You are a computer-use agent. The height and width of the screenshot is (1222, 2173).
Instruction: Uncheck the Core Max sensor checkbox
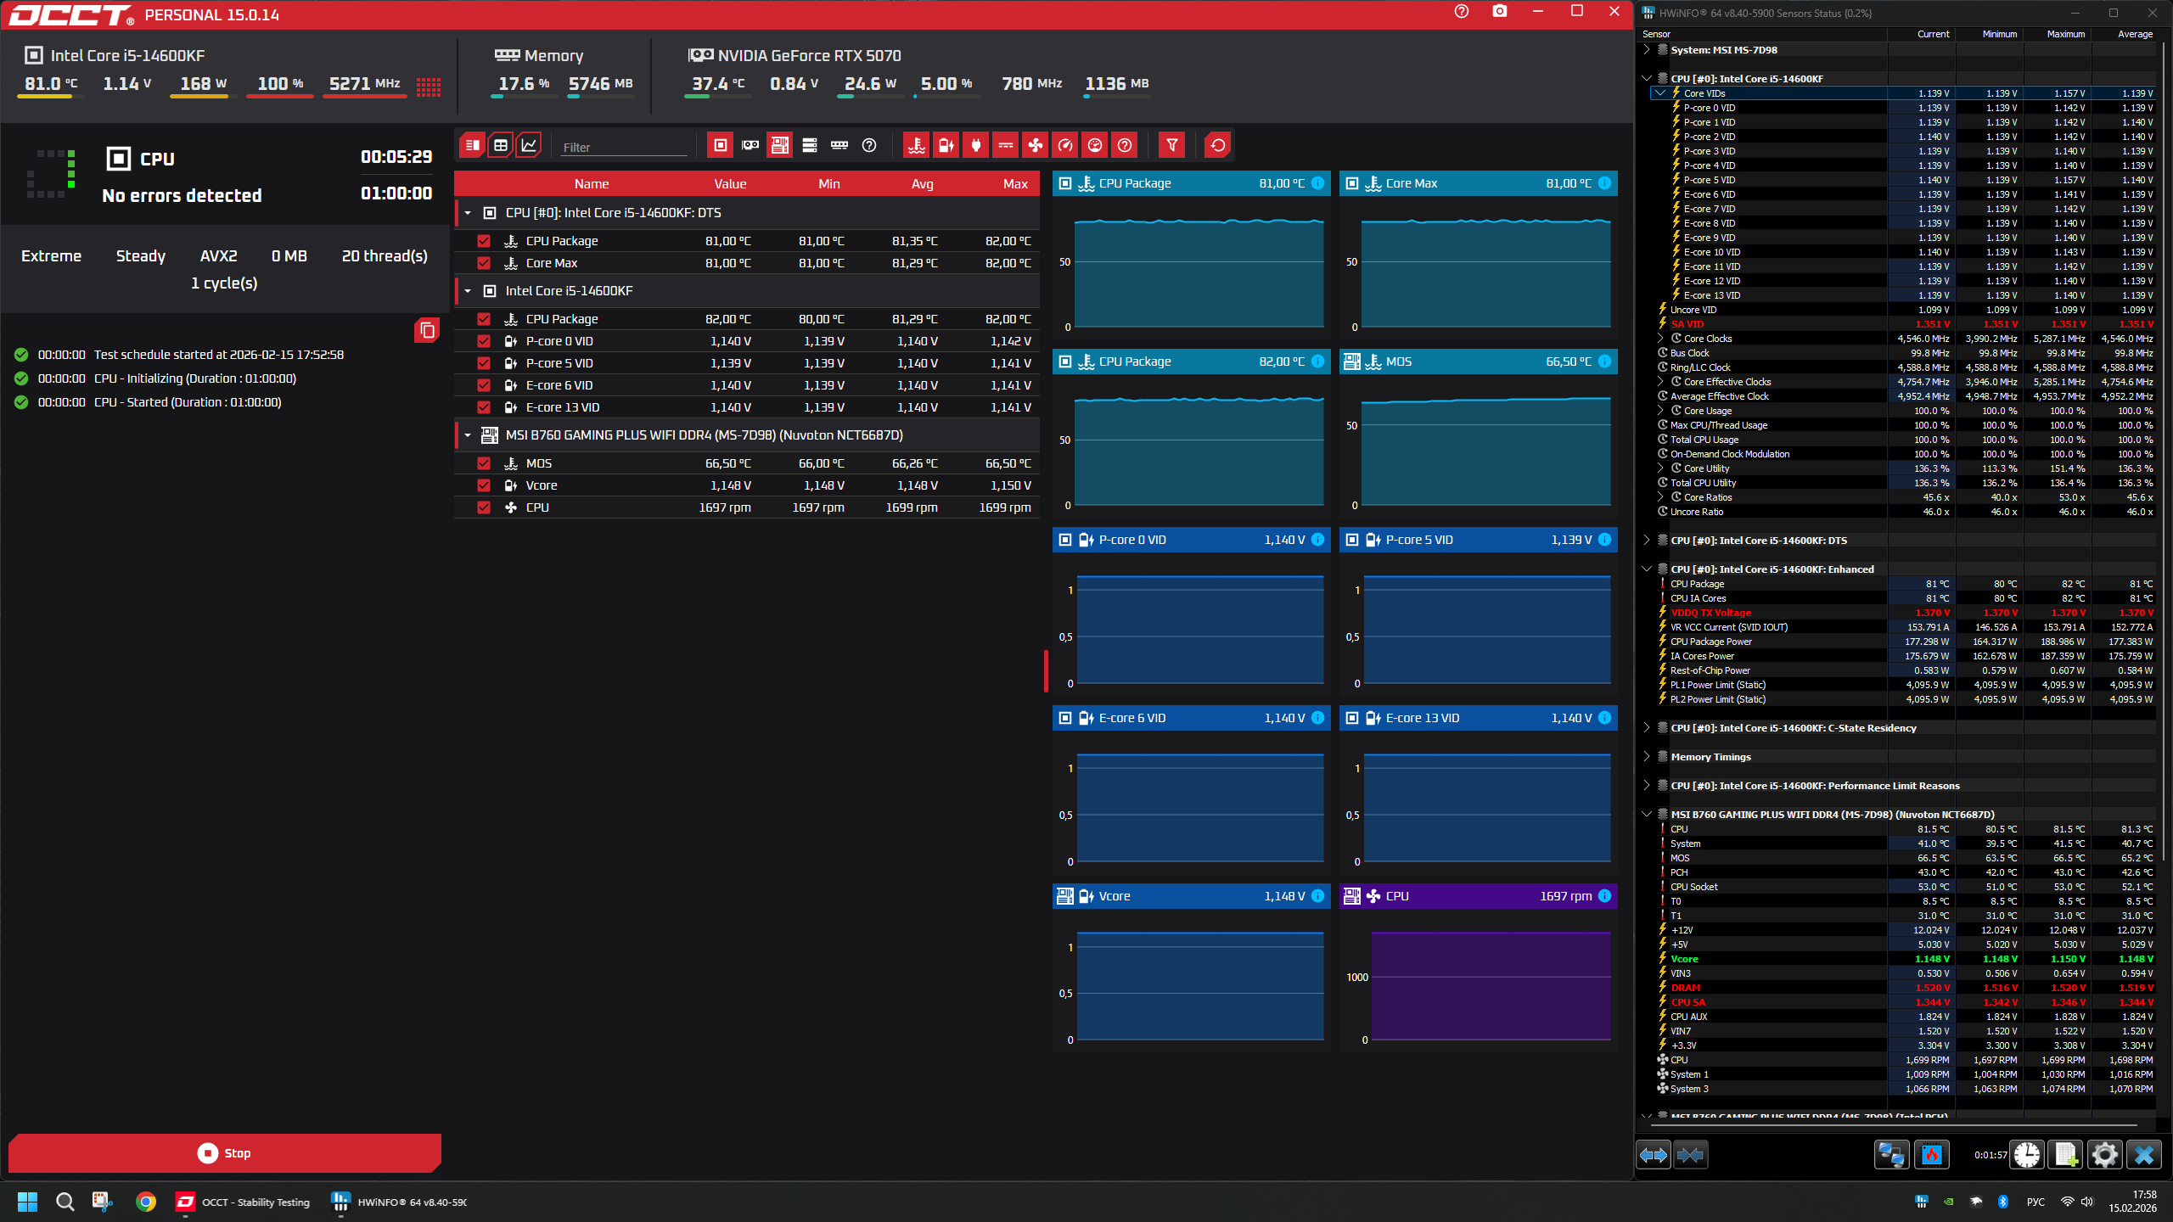pos(484,263)
